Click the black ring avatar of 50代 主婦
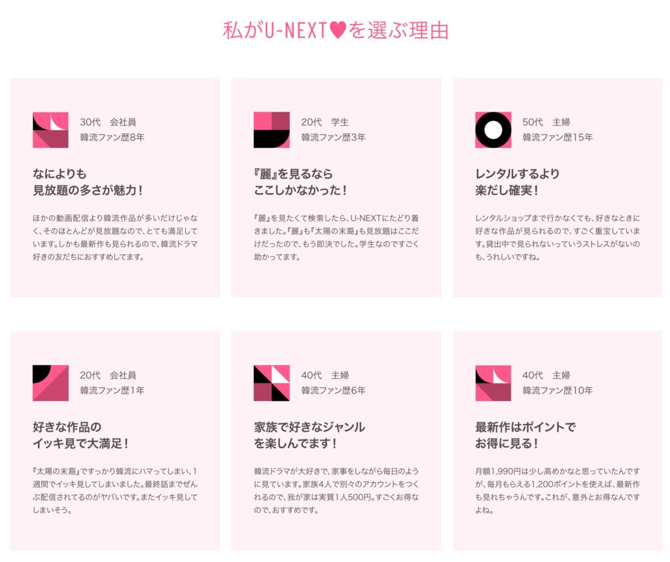This screenshot has height=562, width=670. pyautogui.click(x=493, y=130)
